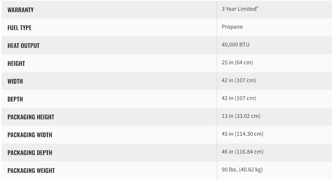Screen dimensions: 332x180
Task: Click the asterisk after 3 Year Limited
Action: tap(257, 7)
